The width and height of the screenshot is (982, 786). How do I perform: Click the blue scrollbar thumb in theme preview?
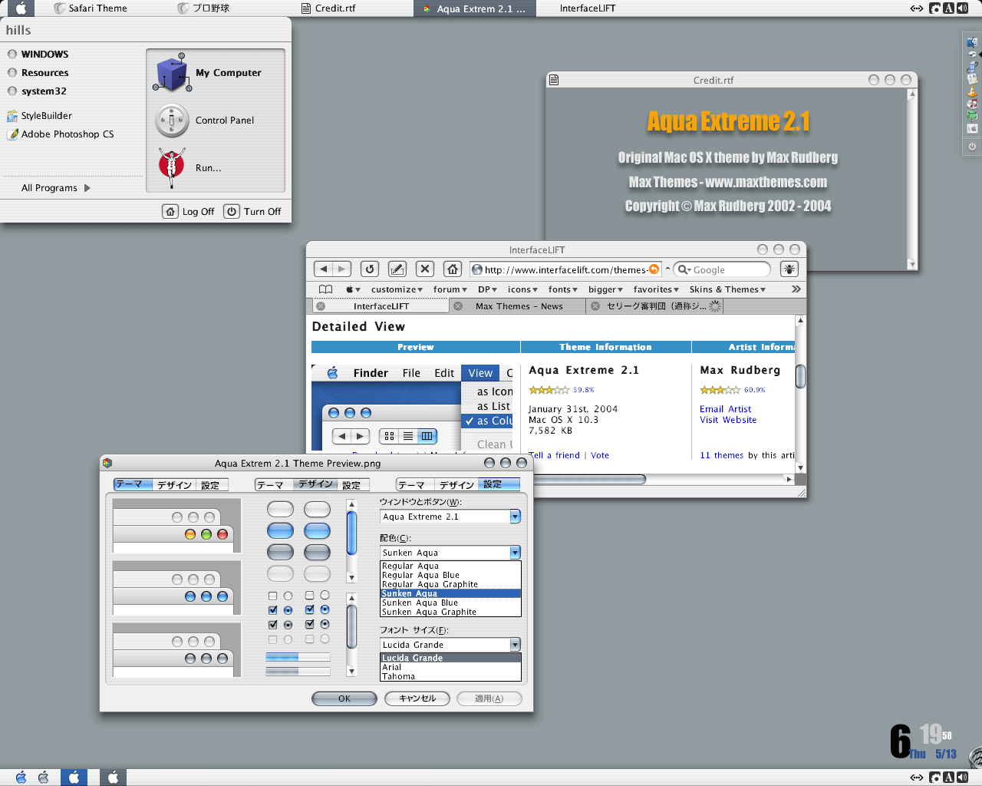coord(351,533)
